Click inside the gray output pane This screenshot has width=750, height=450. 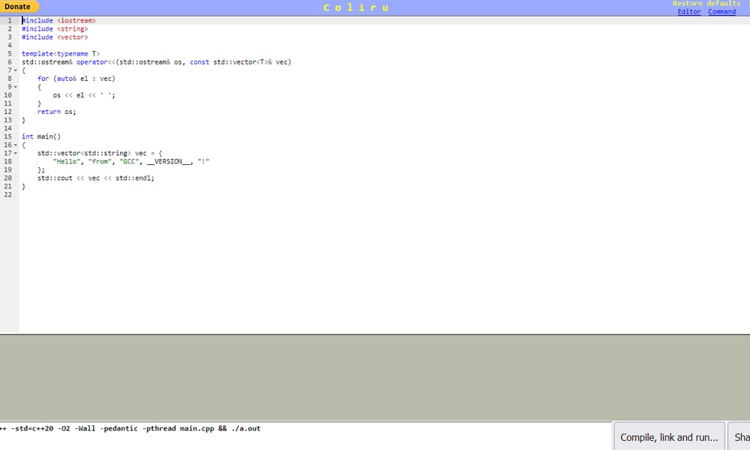[x=375, y=377]
